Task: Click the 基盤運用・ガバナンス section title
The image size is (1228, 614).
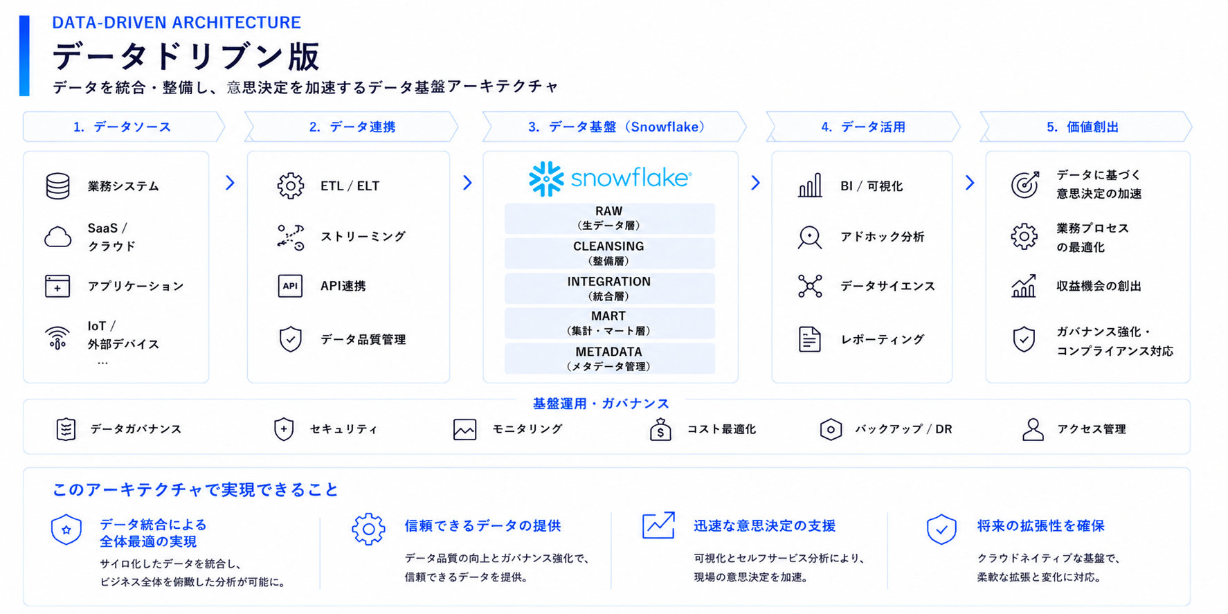Action: [x=601, y=404]
